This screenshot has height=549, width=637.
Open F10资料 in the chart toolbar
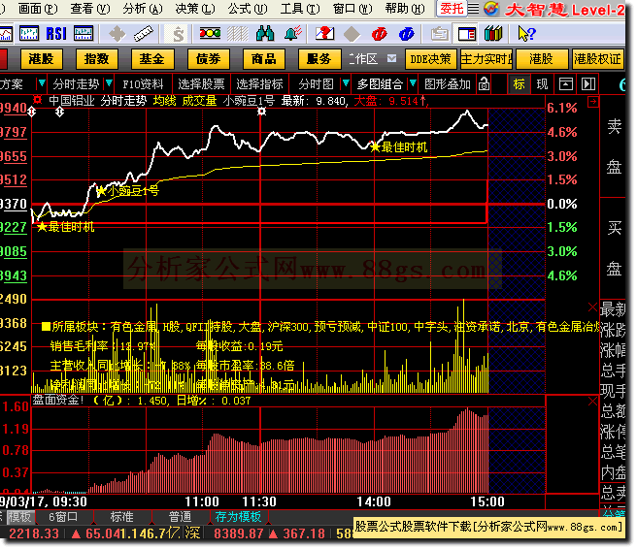click(143, 84)
